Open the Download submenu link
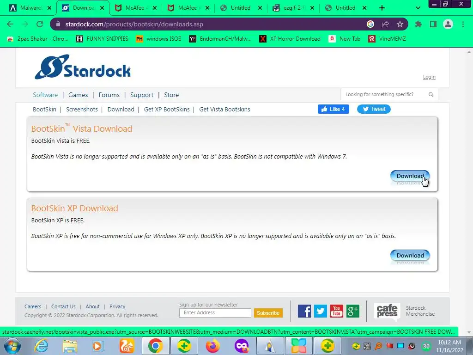The height and width of the screenshot is (355, 473). [121, 109]
